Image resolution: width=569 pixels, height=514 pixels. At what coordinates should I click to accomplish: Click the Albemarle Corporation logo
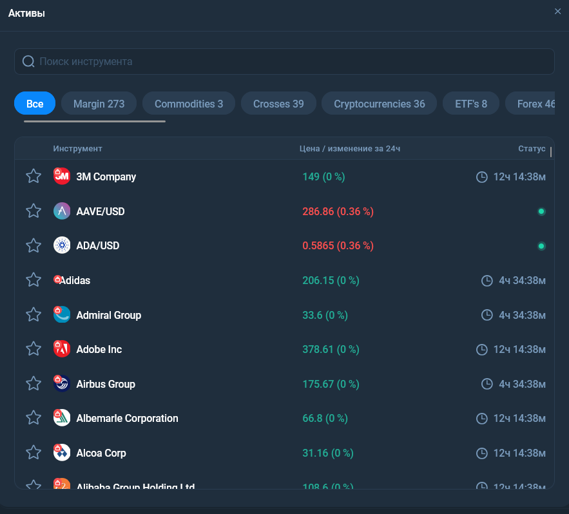click(x=62, y=418)
